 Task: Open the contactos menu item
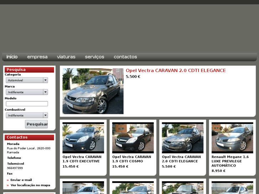pos(125,57)
